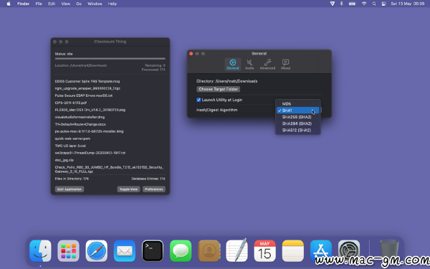Open the View menu
Viewport: 430px width, 269px height.
65,4
